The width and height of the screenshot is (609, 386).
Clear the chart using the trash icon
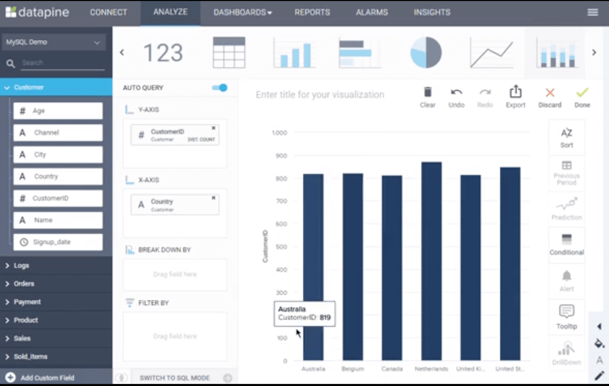427,96
